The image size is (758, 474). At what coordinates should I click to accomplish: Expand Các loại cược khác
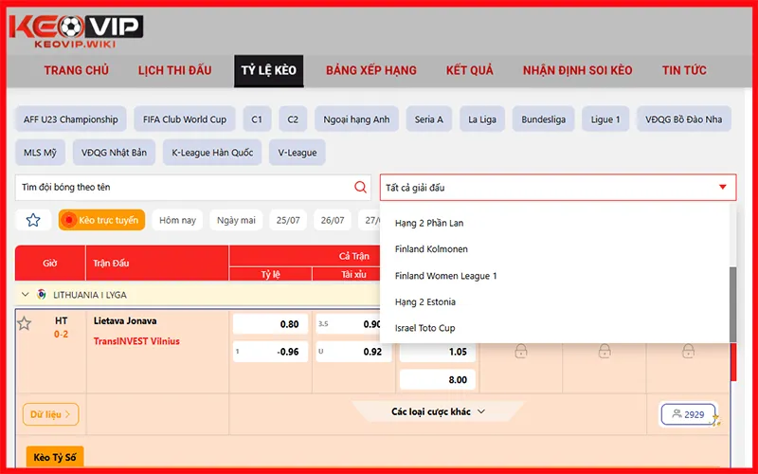[x=438, y=412]
